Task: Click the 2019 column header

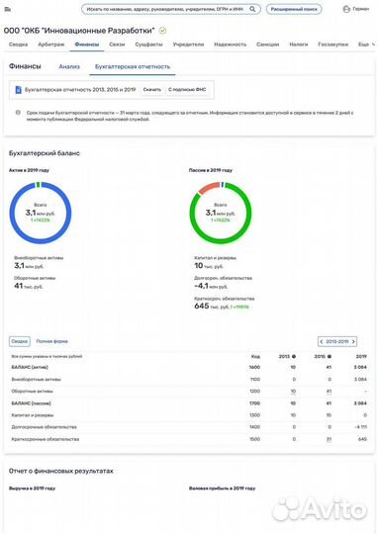Action: pyautogui.click(x=361, y=356)
